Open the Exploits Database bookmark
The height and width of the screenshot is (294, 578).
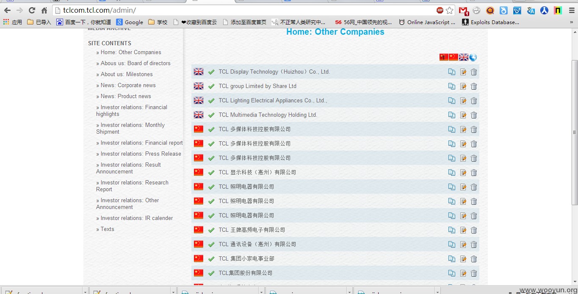[x=490, y=22]
